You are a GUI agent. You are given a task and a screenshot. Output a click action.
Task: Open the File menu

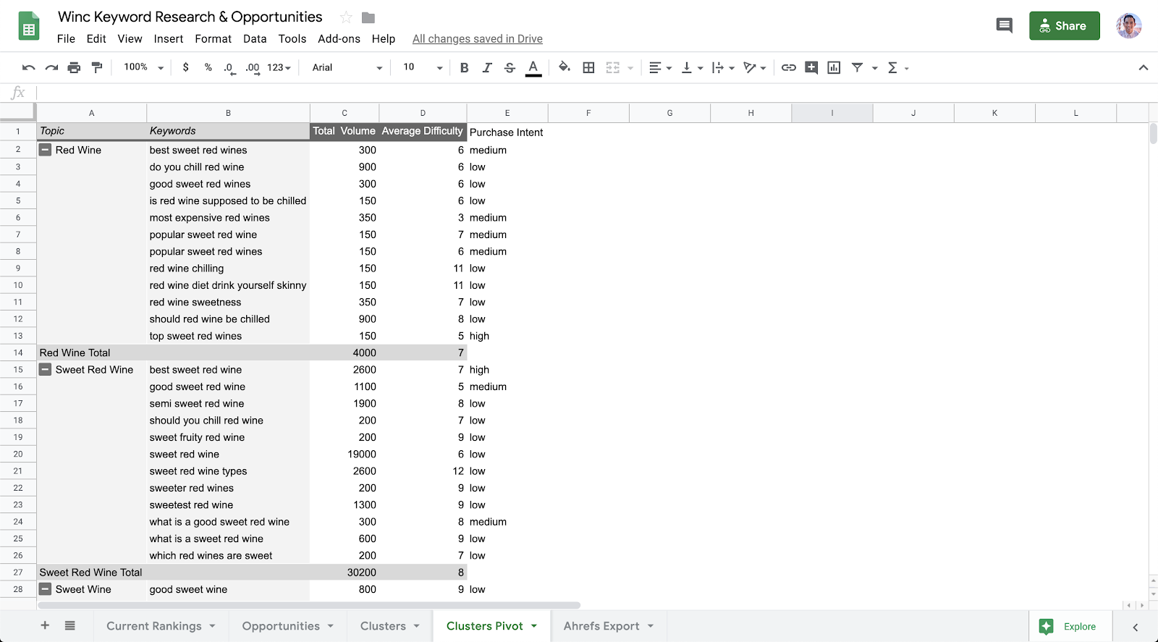(66, 39)
